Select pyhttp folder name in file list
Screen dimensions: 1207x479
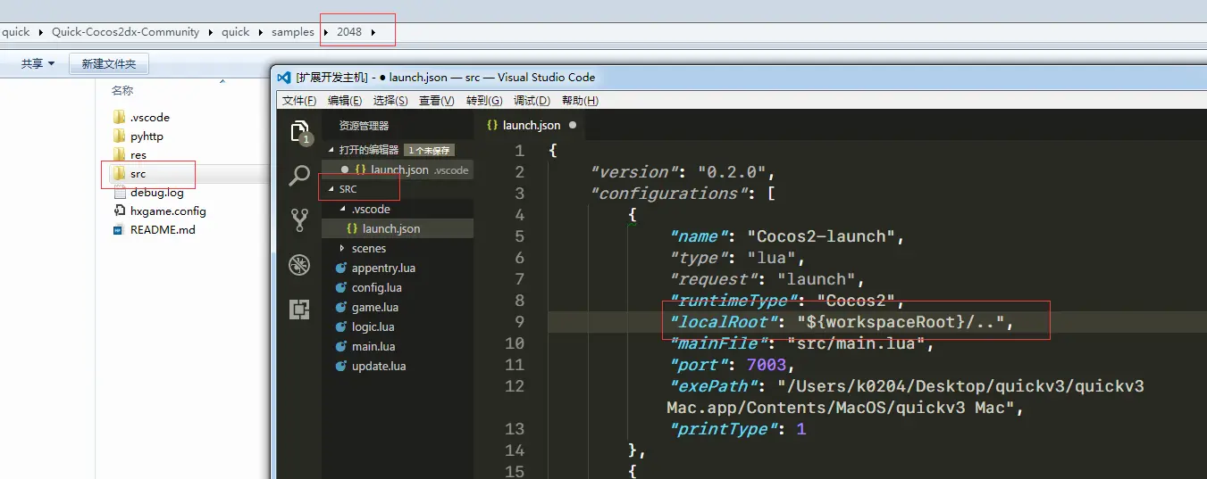click(x=147, y=136)
